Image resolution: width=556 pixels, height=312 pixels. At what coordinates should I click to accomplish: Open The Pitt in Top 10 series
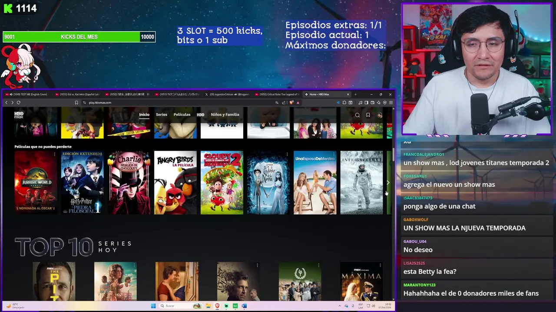(x=54, y=281)
